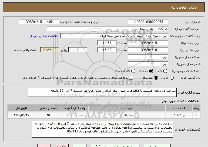
Task: Click the طبقه بندی موضوعی label
Action: (186, 71)
